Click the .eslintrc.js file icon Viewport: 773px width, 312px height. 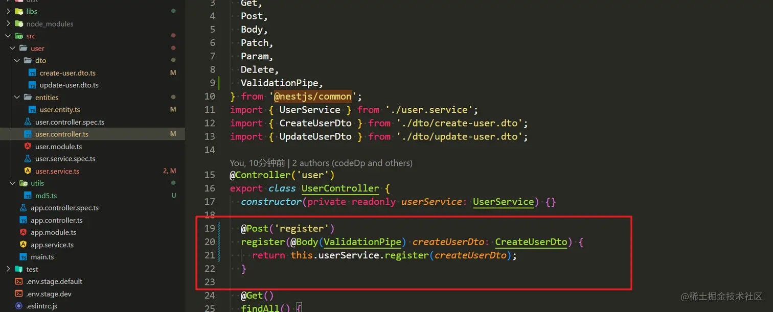(19, 306)
